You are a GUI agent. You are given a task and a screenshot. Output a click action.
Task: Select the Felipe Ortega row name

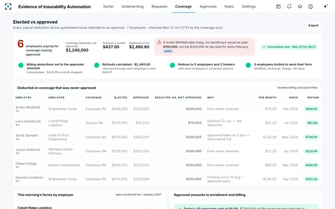[26, 164]
